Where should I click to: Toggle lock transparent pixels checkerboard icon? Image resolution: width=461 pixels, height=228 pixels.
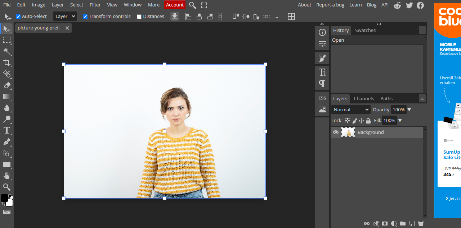[x=348, y=121]
